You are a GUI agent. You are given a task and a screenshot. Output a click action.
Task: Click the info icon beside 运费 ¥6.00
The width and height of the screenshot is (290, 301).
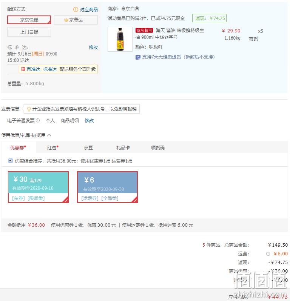(268, 254)
